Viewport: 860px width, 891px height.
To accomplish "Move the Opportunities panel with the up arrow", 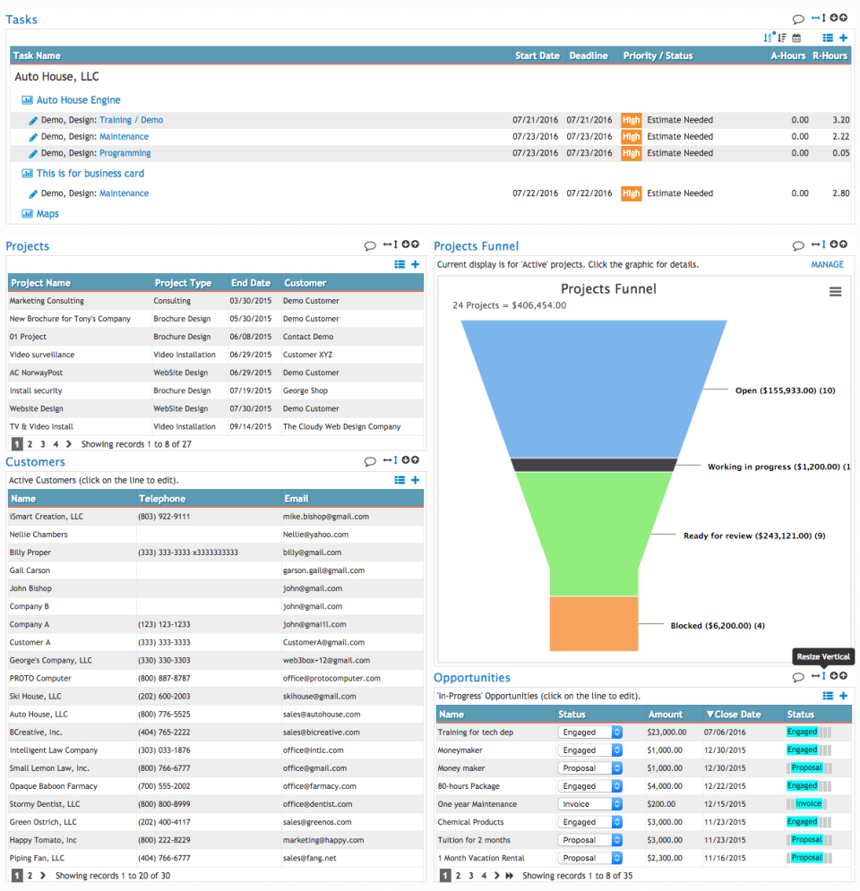I will point(843,675).
